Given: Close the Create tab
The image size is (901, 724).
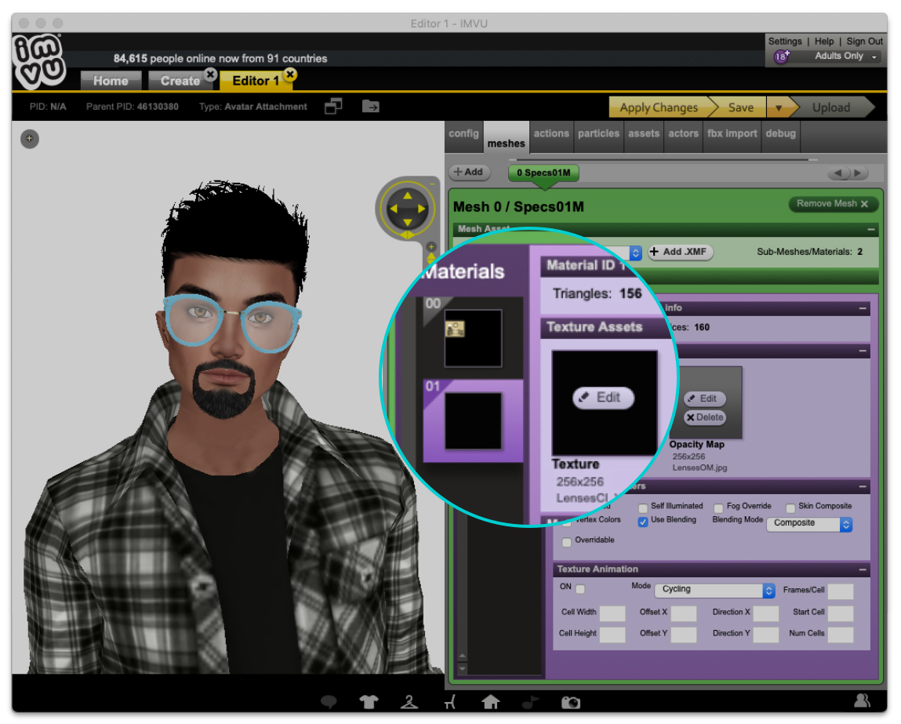Looking at the screenshot, I should [x=211, y=74].
